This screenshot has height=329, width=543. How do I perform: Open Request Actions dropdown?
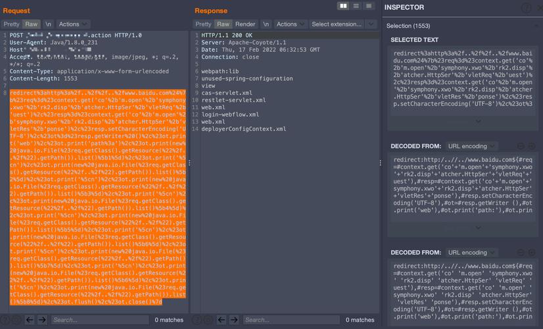click(73, 24)
